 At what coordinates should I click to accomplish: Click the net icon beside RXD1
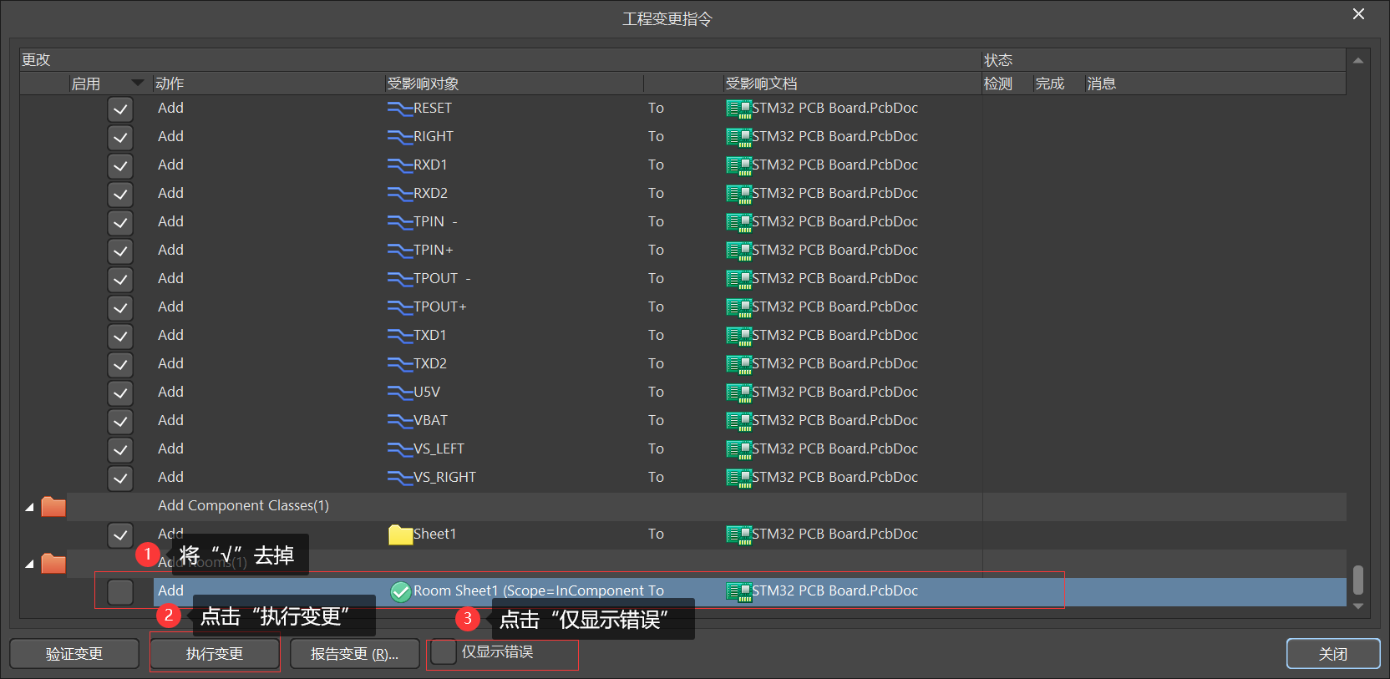click(400, 165)
